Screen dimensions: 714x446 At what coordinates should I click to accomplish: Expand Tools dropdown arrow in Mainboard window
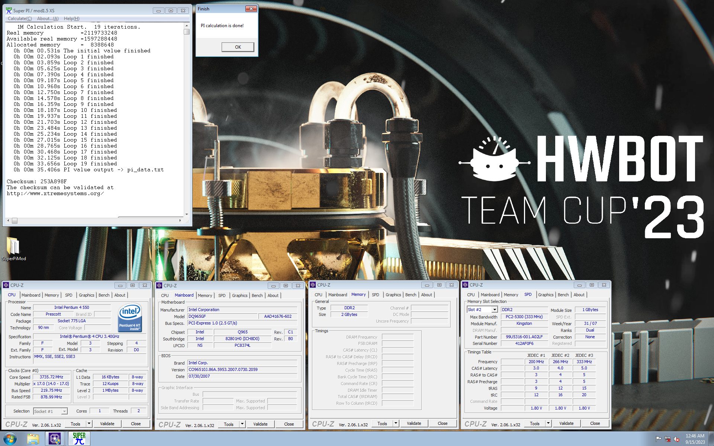click(242, 424)
